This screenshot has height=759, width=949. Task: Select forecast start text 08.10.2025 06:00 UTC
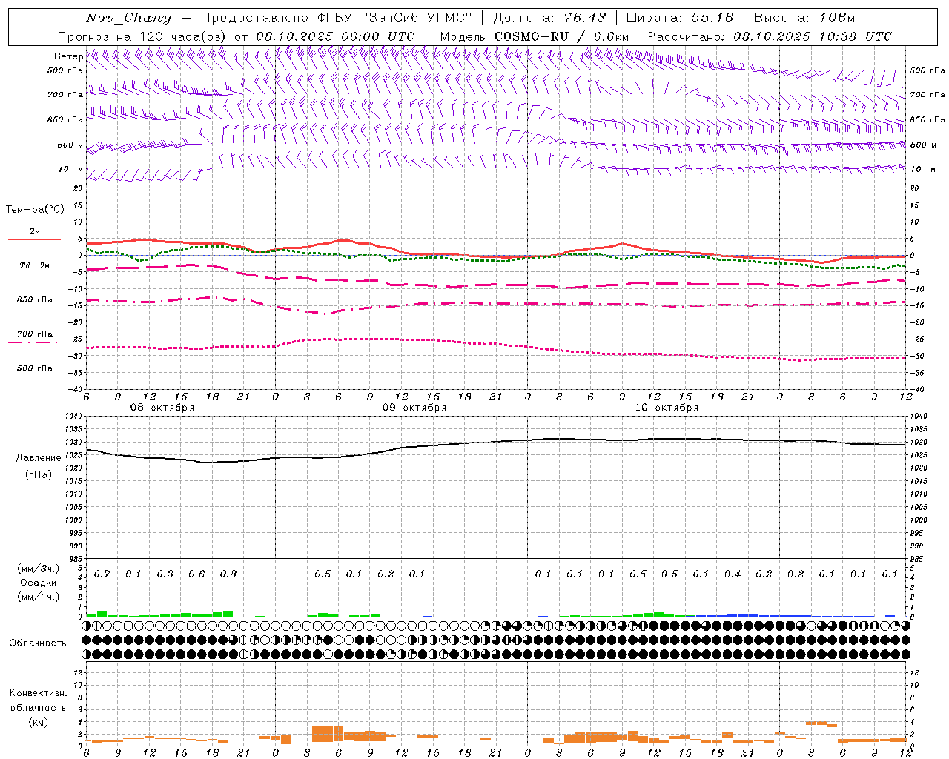335,36
